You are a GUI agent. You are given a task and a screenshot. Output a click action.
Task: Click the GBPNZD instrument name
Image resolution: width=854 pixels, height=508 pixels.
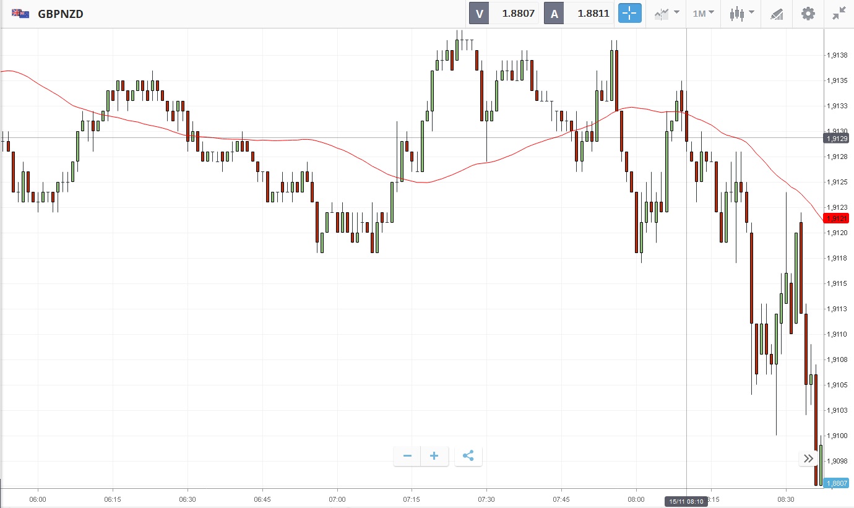(x=61, y=14)
